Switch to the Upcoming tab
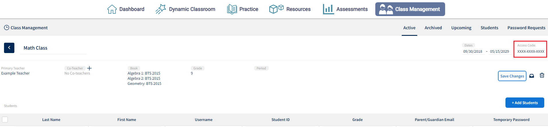 pos(461,28)
